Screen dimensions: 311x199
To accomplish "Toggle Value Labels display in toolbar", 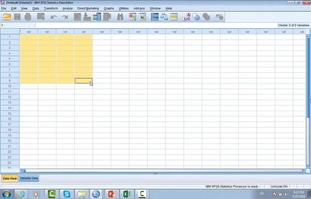I will point(186,17).
